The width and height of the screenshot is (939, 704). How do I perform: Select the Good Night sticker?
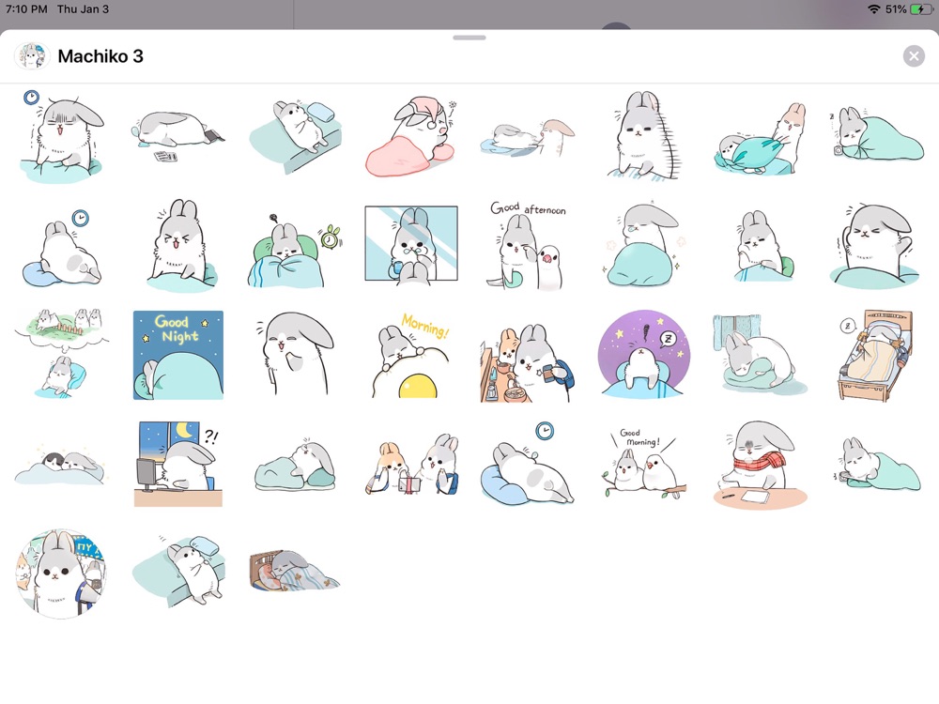pyautogui.click(x=178, y=355)
